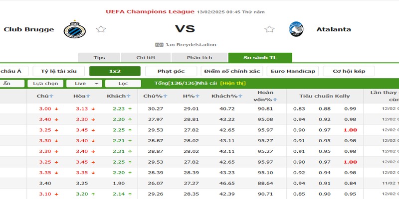
Task: Open the Chi tiết tab
Action: point(146,58)
